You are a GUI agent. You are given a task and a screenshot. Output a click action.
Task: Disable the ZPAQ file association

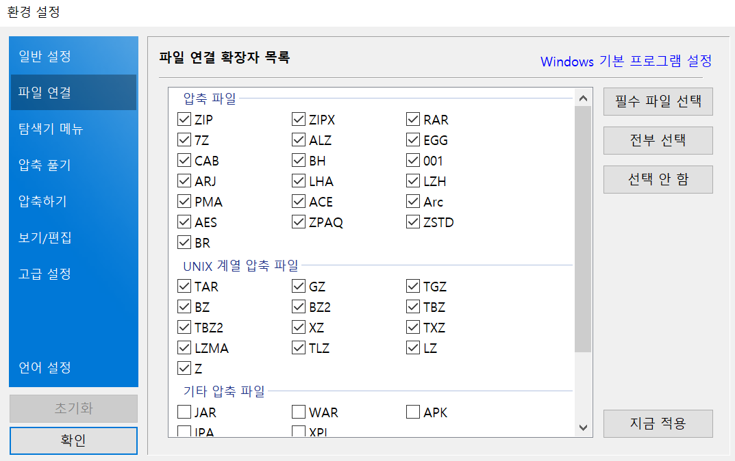point(298,222)
